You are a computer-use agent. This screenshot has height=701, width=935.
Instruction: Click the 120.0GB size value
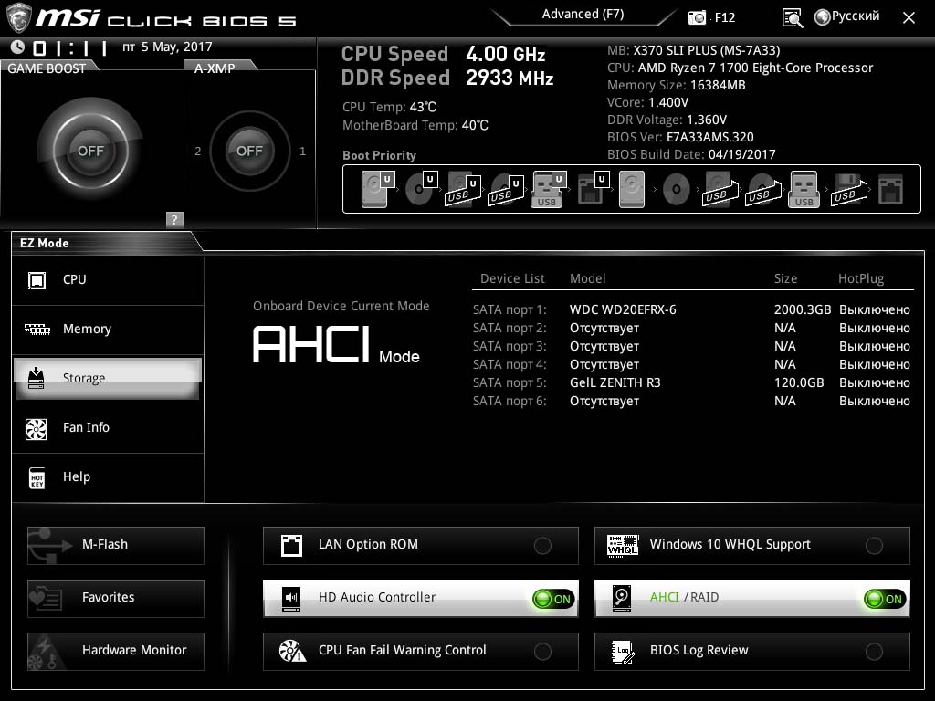(798, 382)
